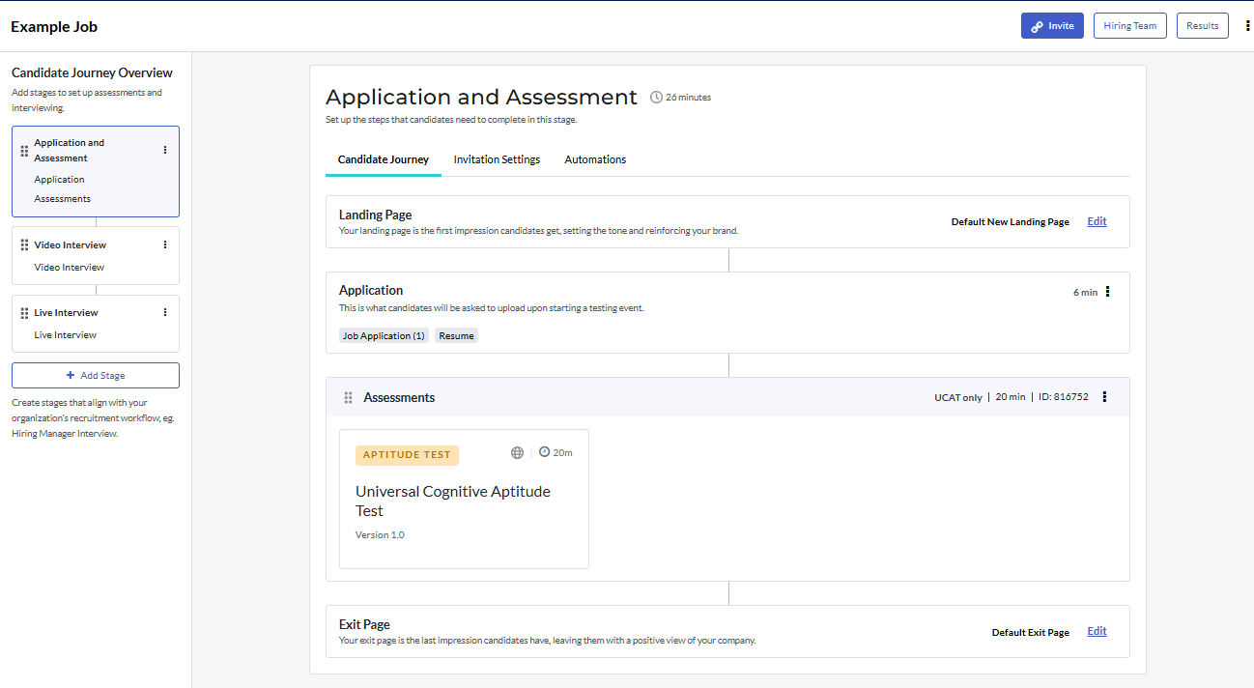The height and width of the screenshot is (688, 1254).
Task: Open the Assessments section kebab menu
Action: tap(1105, 396)
